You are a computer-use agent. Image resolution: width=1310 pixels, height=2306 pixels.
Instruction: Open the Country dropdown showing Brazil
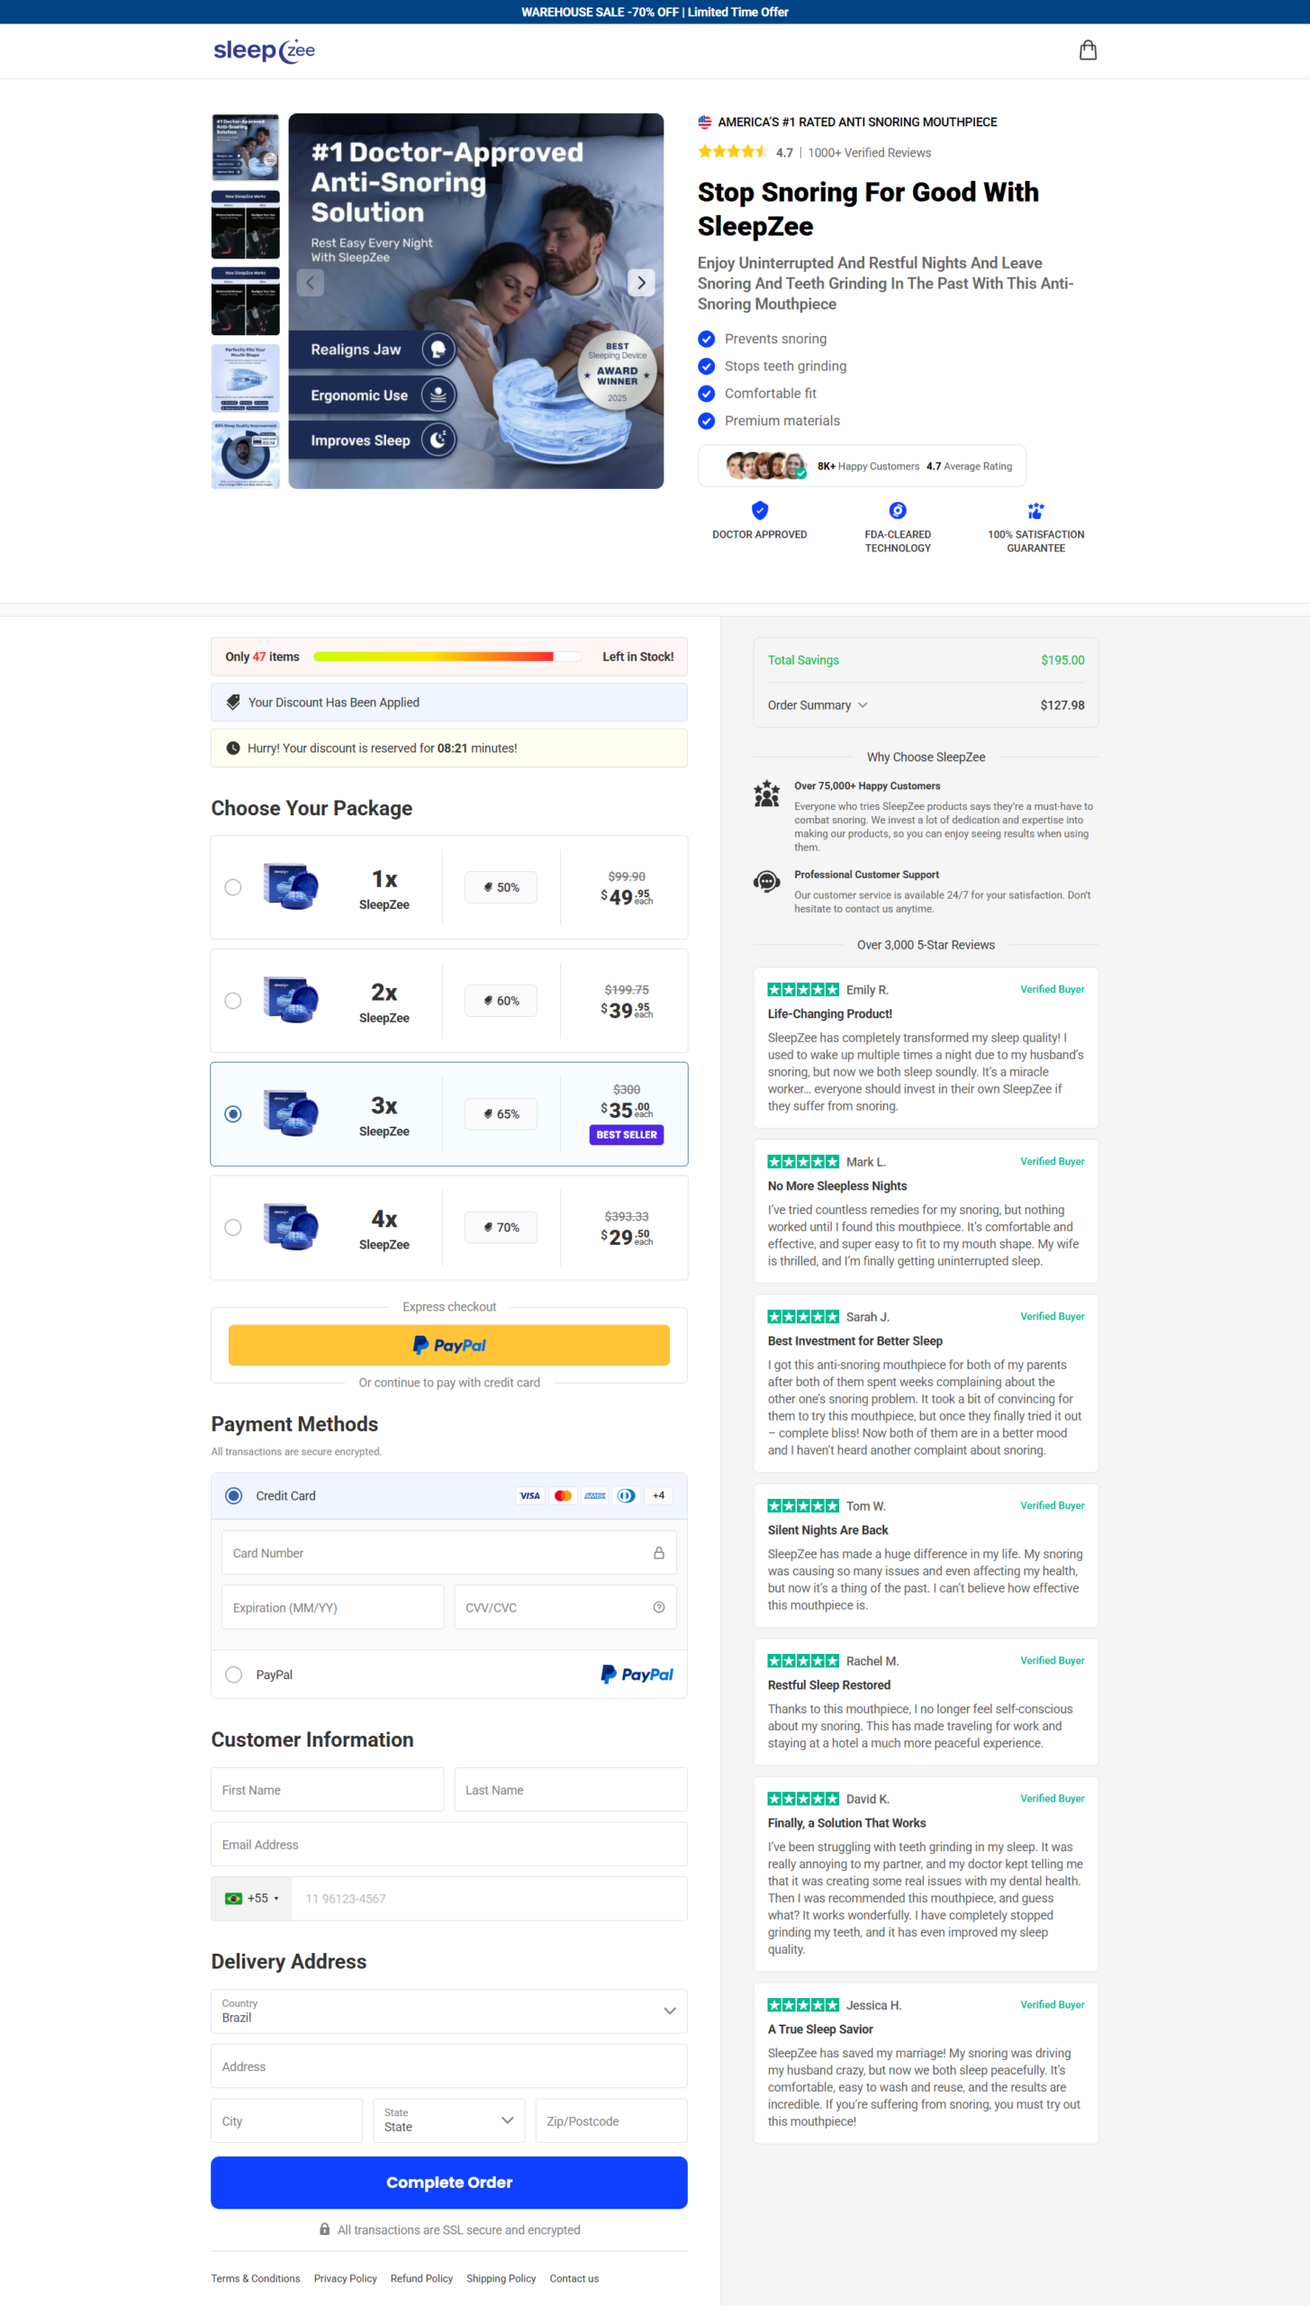tap(448, 2011)
